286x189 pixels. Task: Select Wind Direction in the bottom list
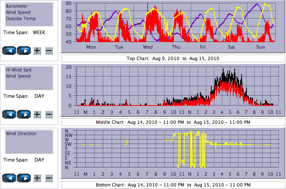point(21,134)
